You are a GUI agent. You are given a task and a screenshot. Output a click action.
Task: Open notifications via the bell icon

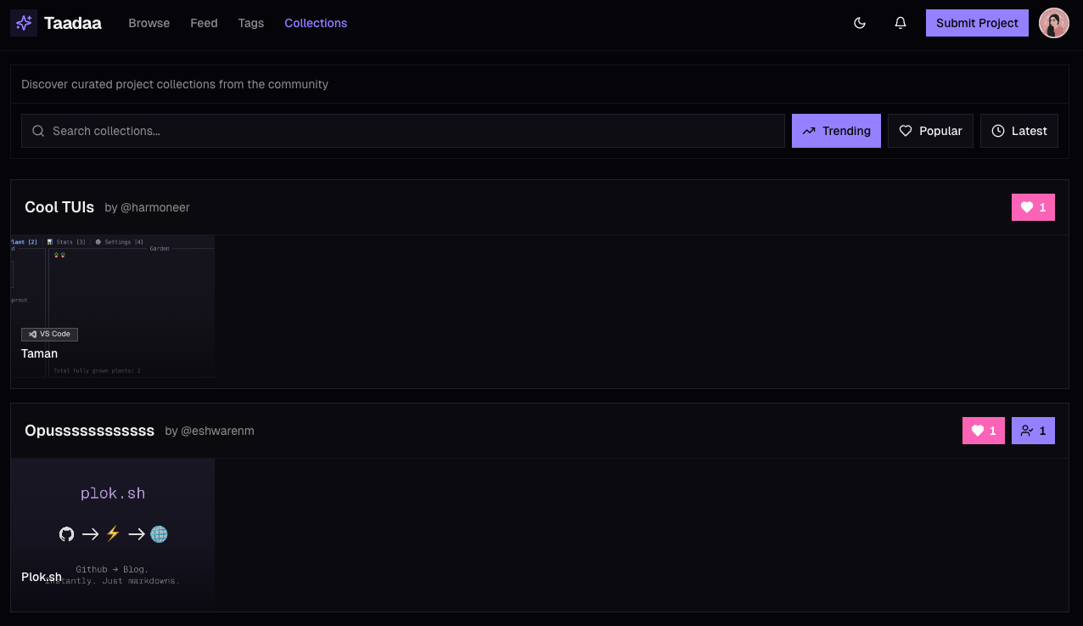[x=901, y=23]
